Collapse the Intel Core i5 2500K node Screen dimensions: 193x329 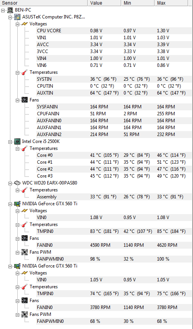click(10, 141)
